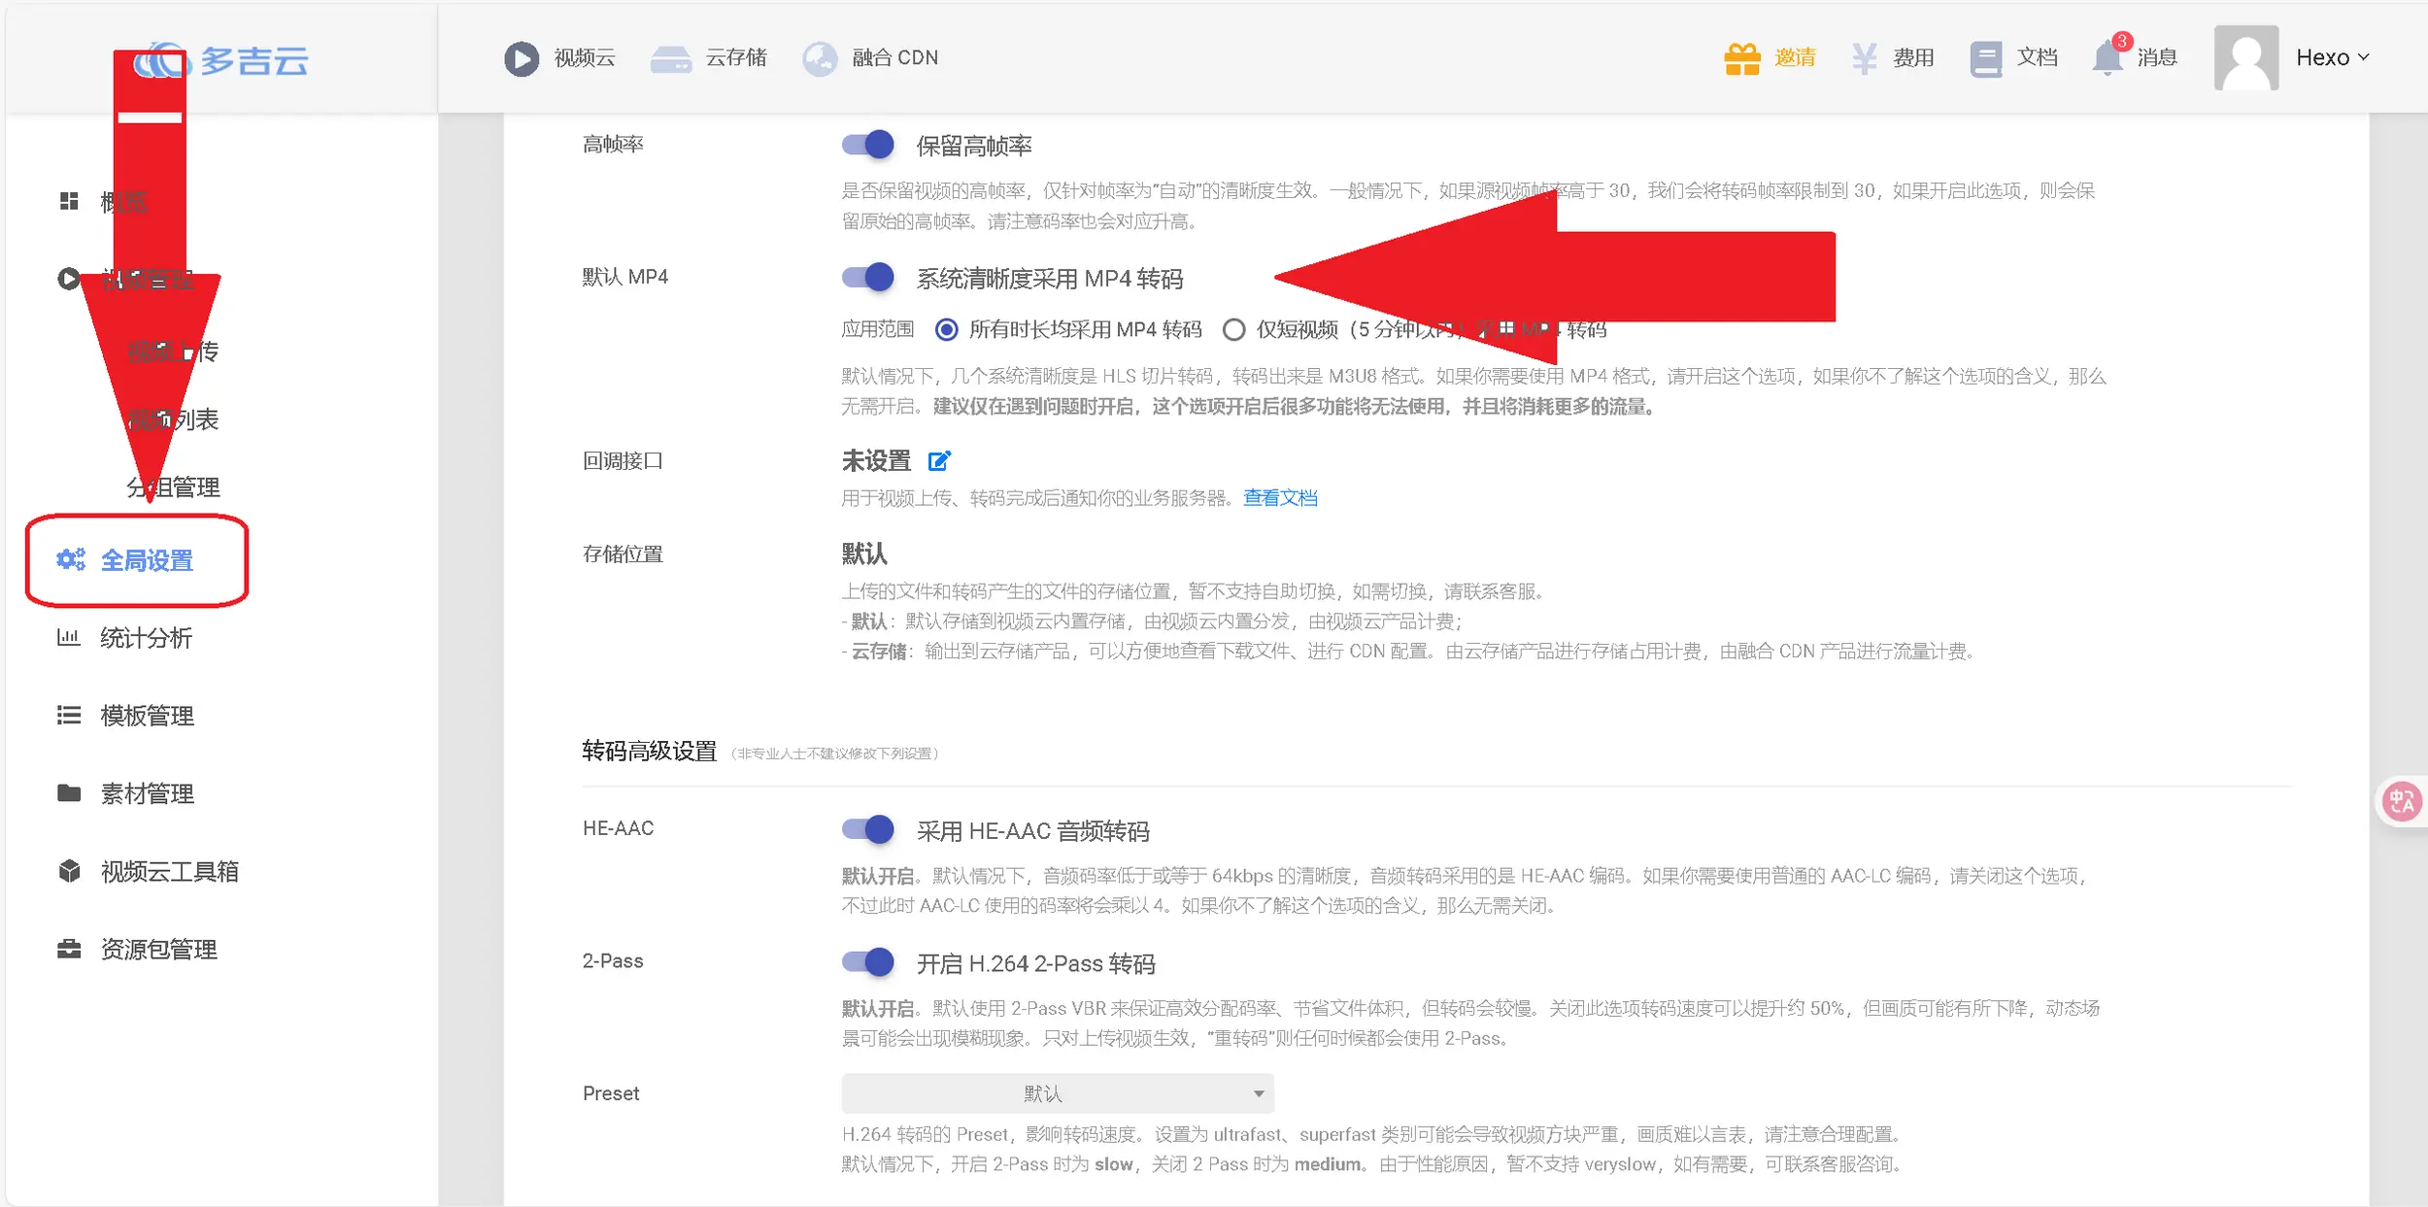Click the CDN globe icon
This screenshot has width=2428, height=1207.
pos(820,59)
